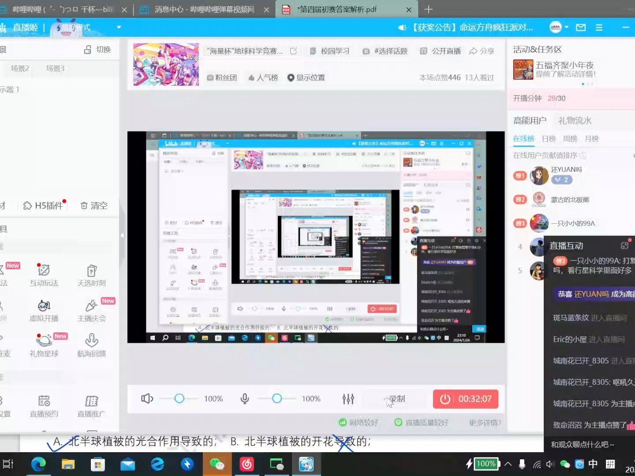Open the message envelope icon in title bar

pos(581,27)
